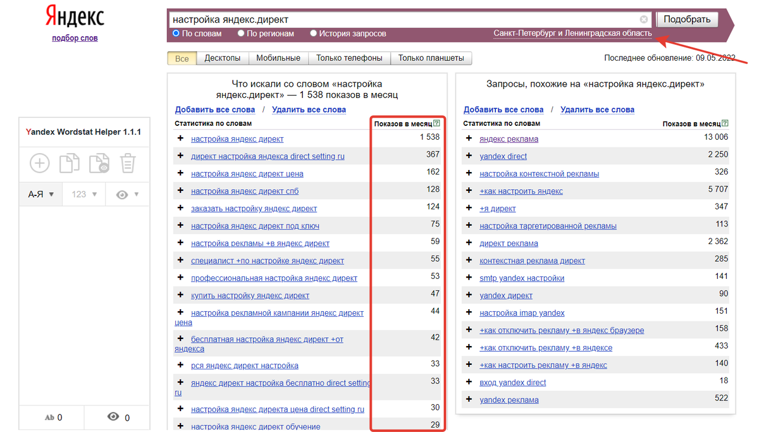This screenshot has height=432, width=759.
Task: Add 'настройка контекстной рекламы' with plus icon
Action: point(469,173)
